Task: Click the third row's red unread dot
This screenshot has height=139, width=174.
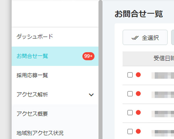Action: [x=138, y=112]
